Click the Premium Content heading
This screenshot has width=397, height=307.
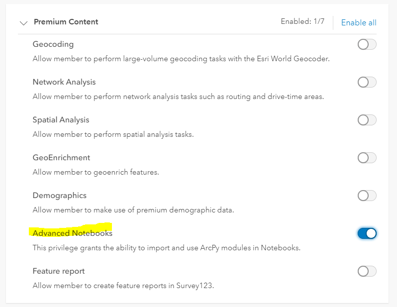coord(66,22)
